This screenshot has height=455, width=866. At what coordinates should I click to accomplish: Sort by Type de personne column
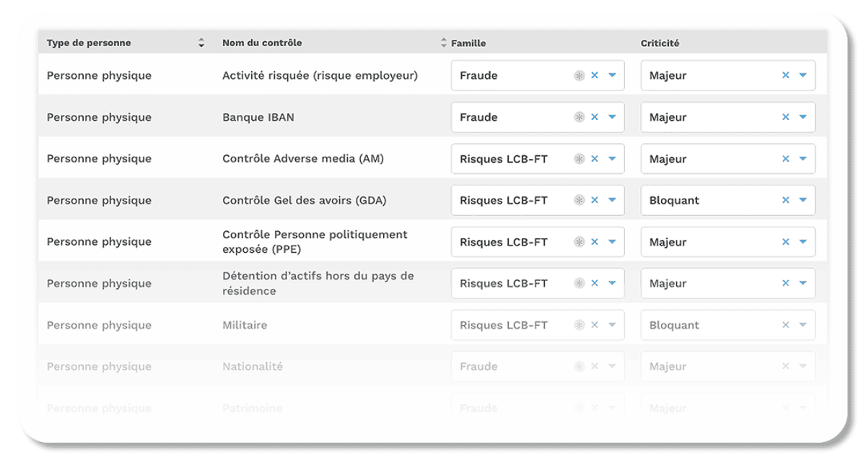click(201, 43)
